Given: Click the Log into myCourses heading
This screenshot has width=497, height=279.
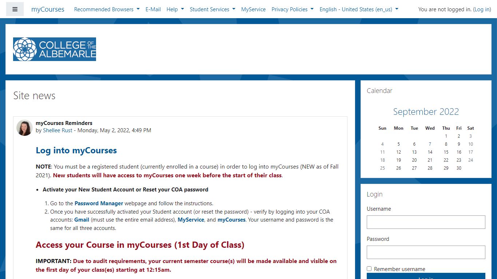Looking at the screenshot, I should [x=76, y=150].
